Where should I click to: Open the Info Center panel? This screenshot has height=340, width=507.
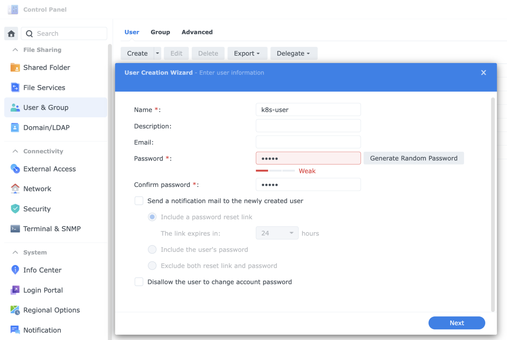click(42, 270)
